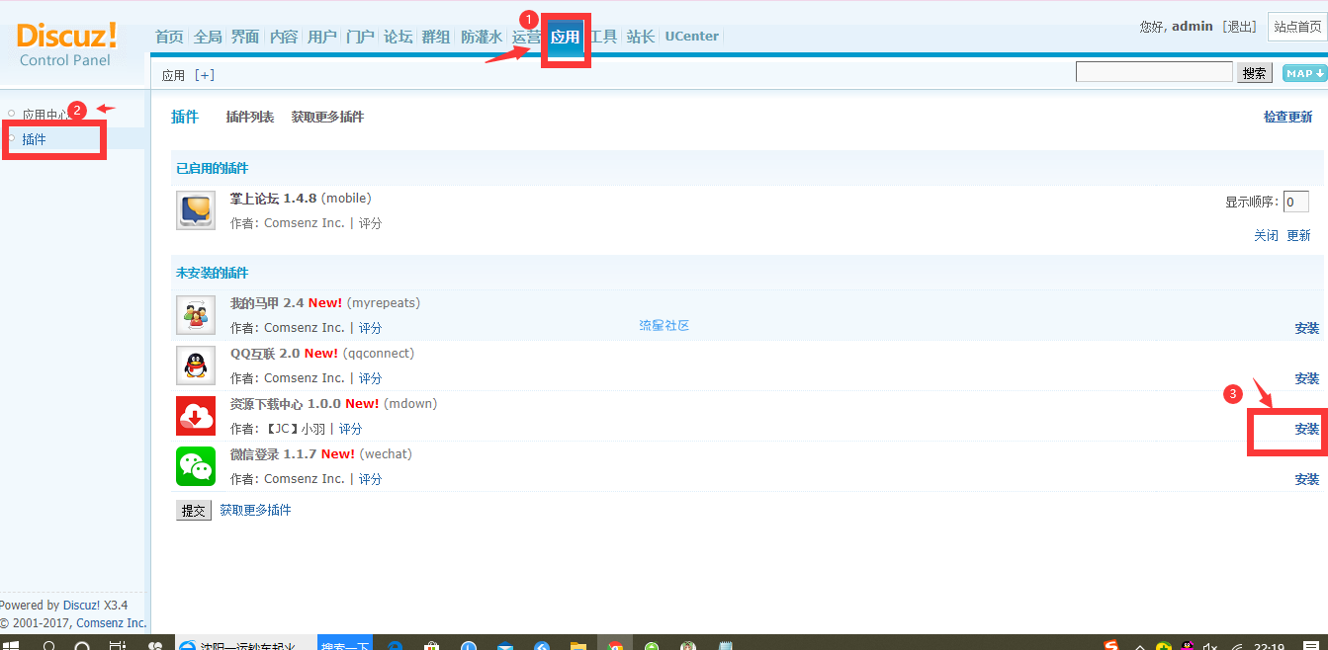Click the QQ互联 penguin icon
The width and height of the screenshot is (1328, 650).
(196, 366)
